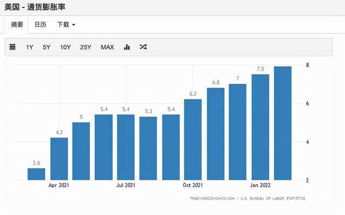Click the last bar for February 2022
This screenshot has height=215, width=345.
point(282,123)
